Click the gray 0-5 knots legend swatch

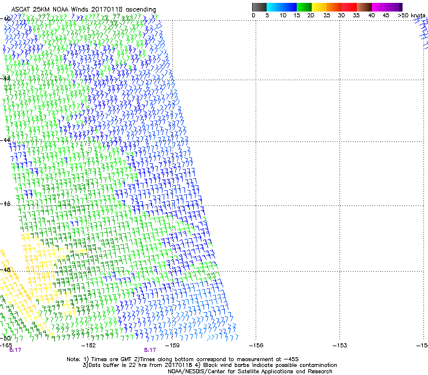click(x=259, y=7)
